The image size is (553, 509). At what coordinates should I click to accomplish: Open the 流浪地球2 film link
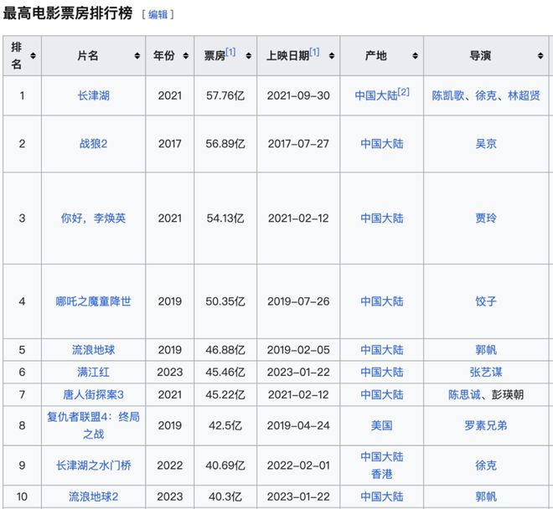click(x=94, y=496)
